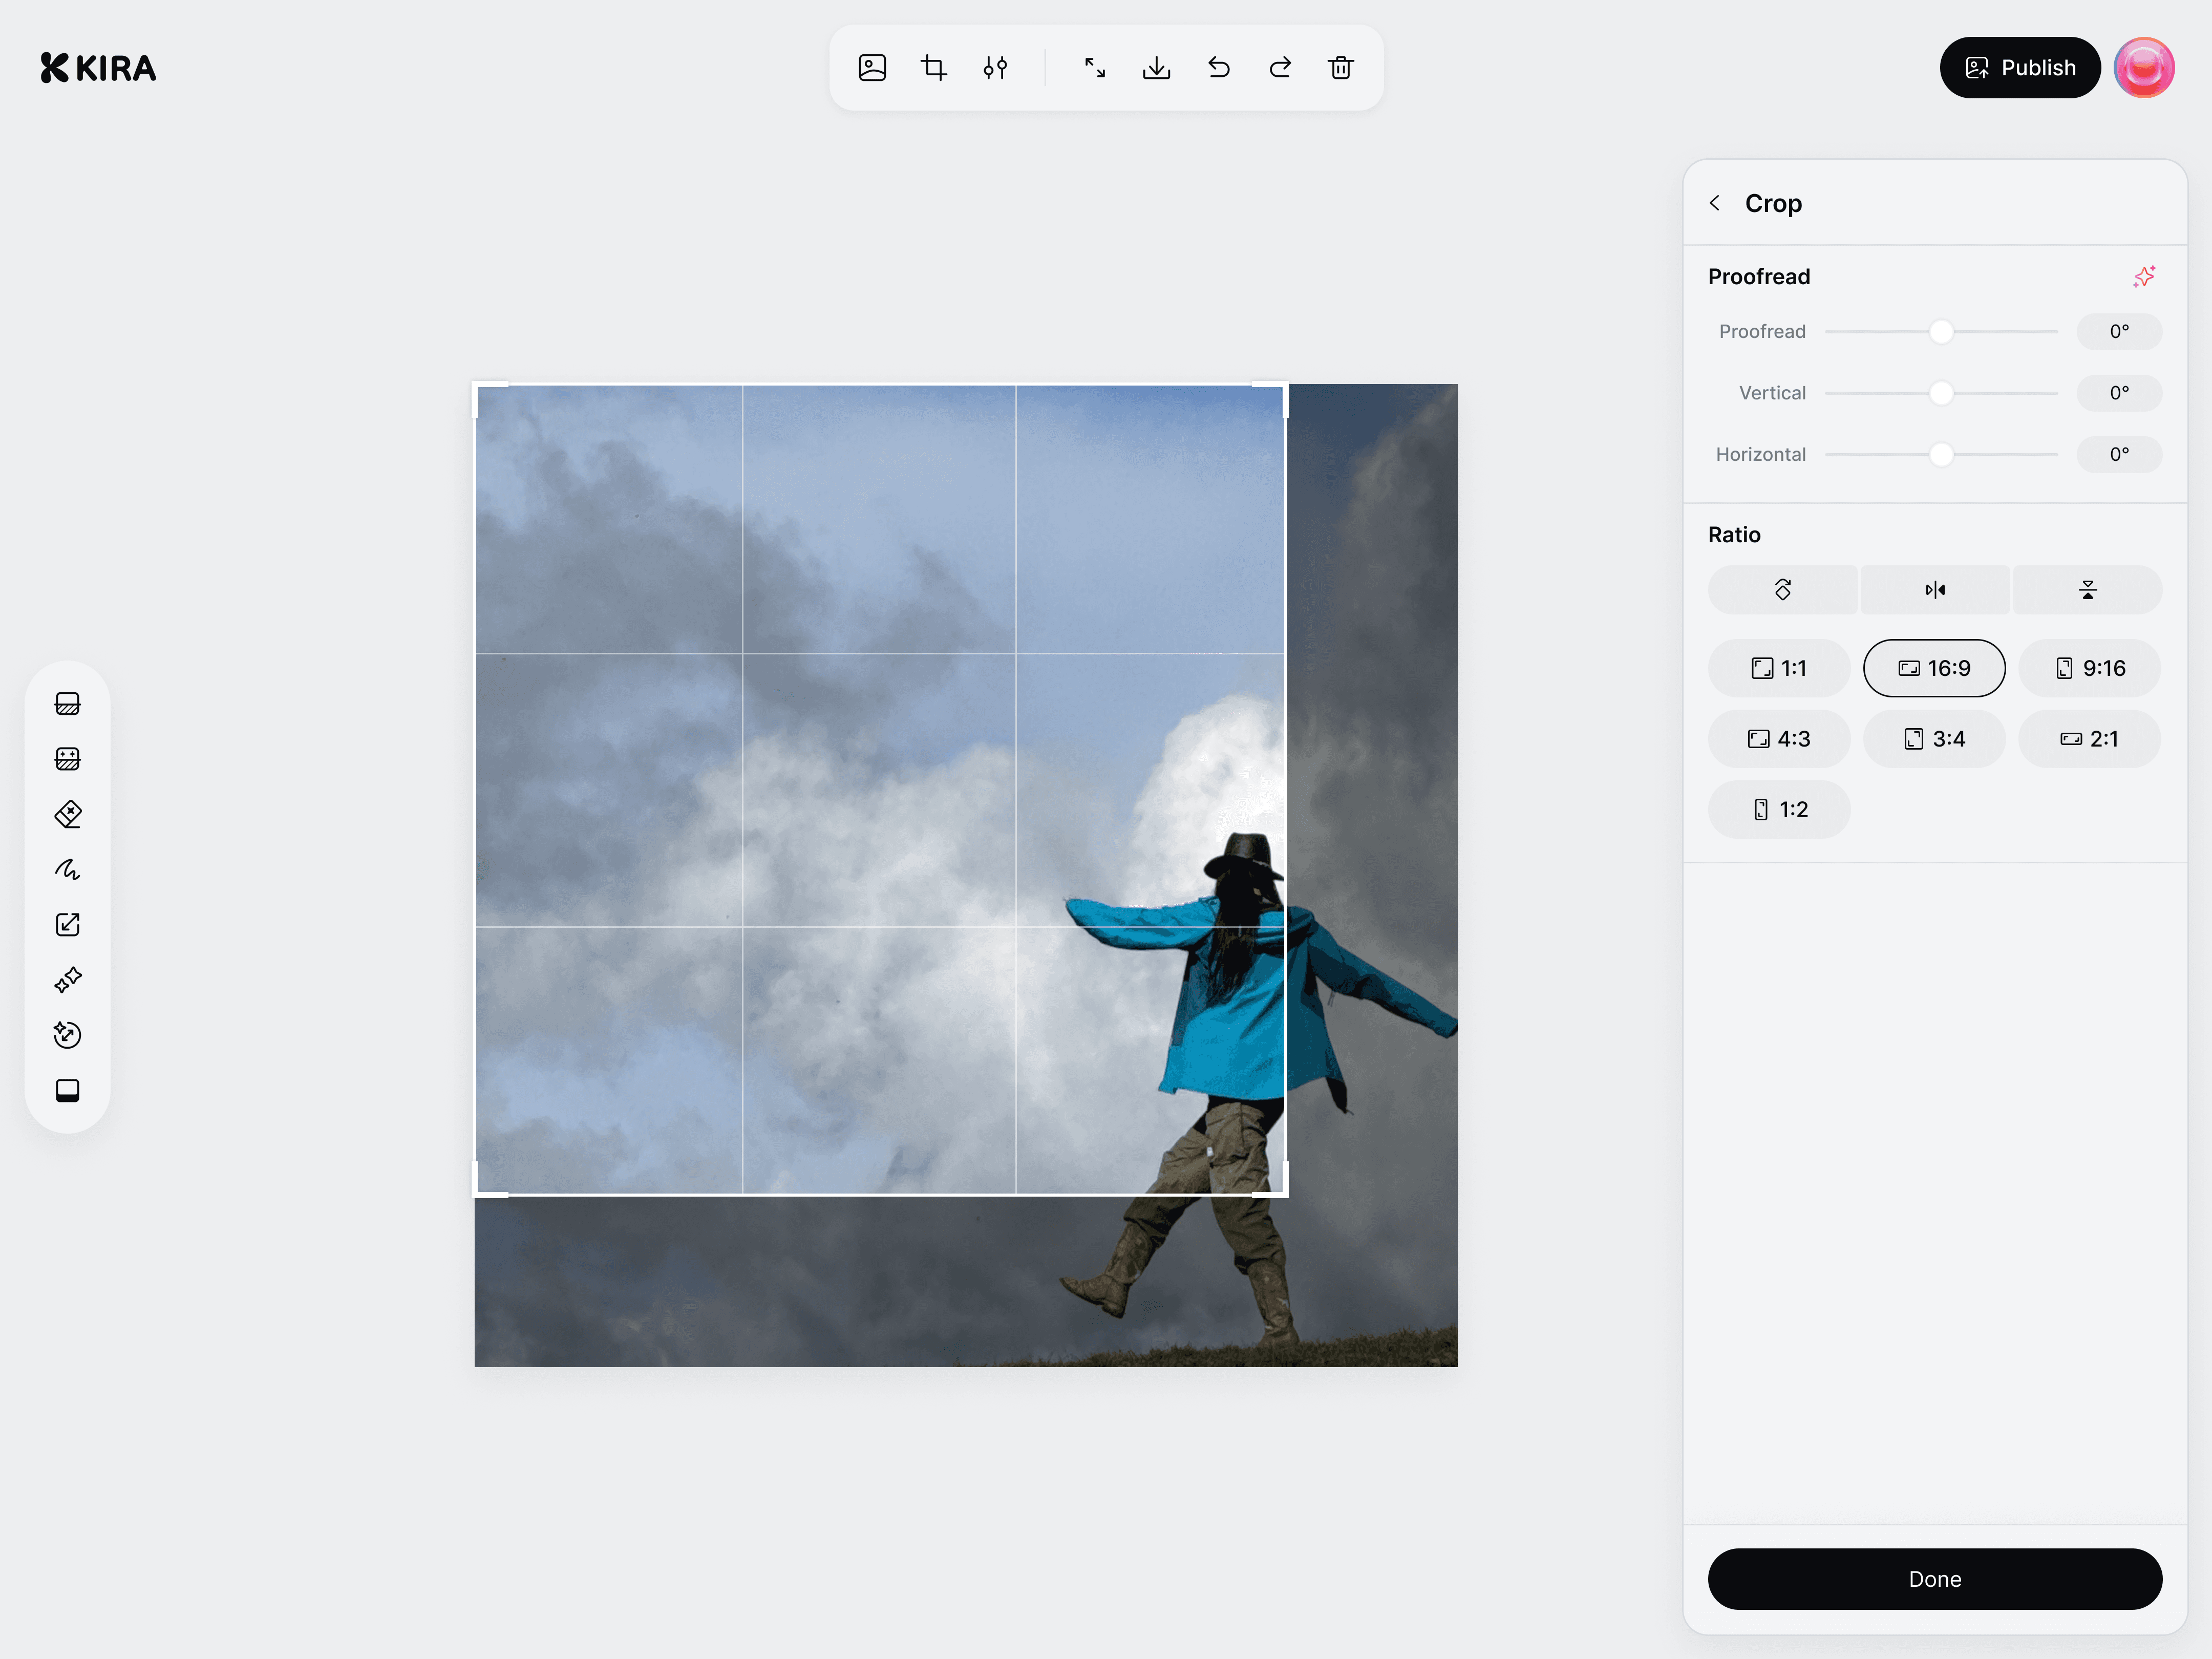
Task: Choose the 9:16 ratio option
Action: point(2089,668)
